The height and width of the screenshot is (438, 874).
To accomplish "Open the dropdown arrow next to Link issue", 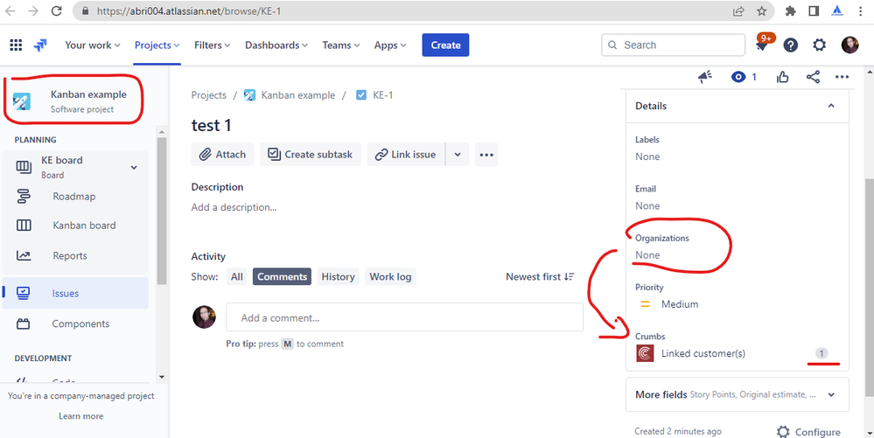I will tap(457, 155).
